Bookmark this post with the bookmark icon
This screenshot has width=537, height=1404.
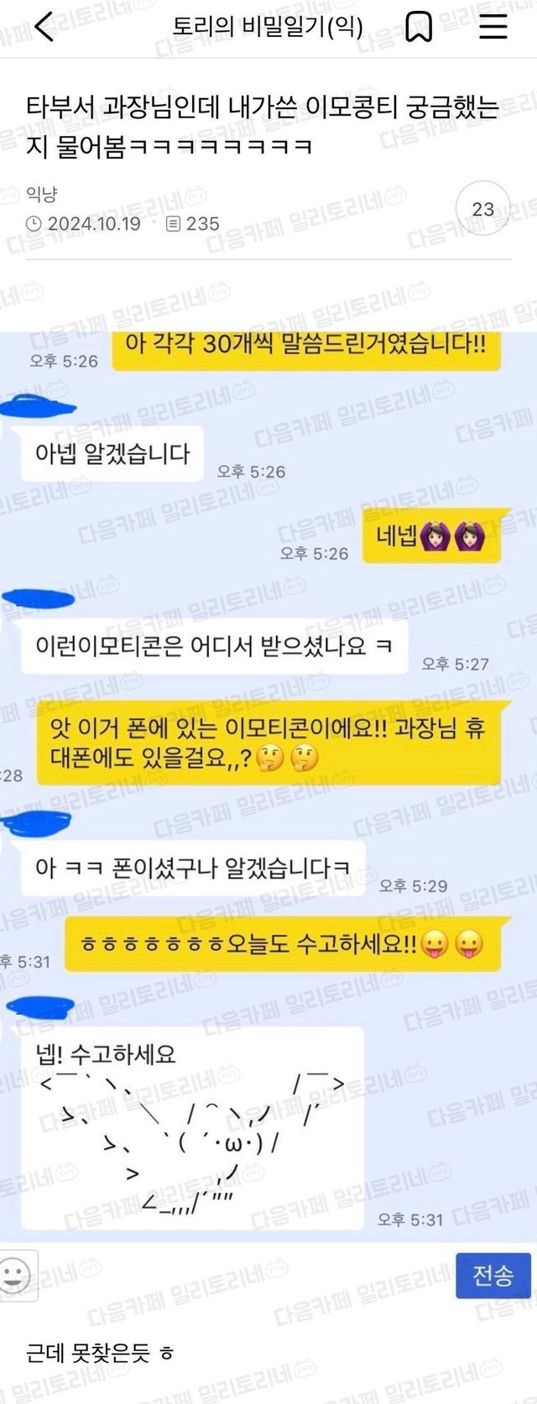419,27
